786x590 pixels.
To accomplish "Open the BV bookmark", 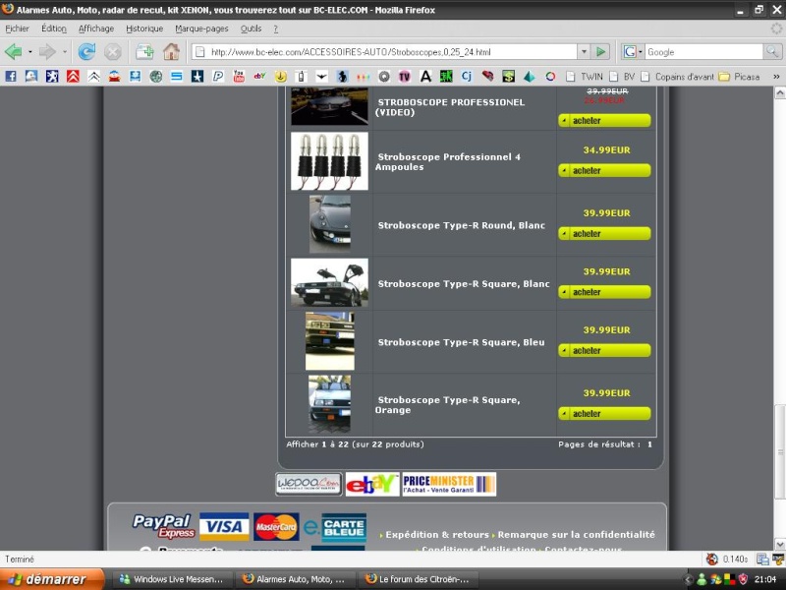I will 623,77.
